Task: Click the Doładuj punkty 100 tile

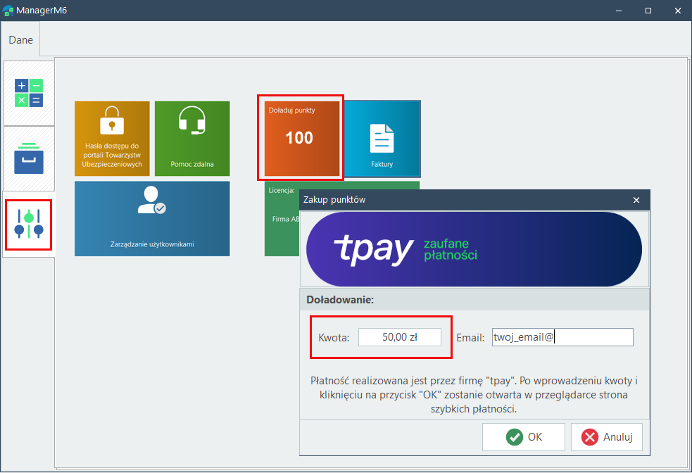Action: [301, 139]
